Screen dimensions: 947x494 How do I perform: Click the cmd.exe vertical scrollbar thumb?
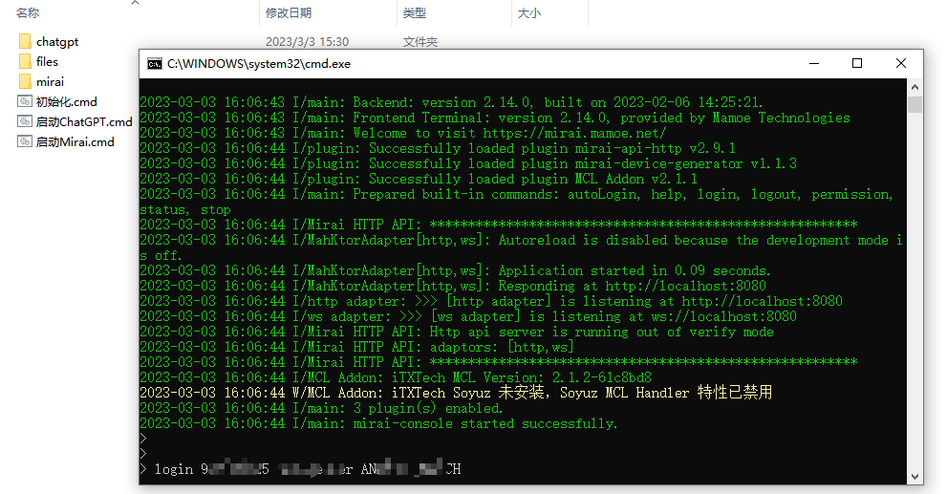pos(915,104)
